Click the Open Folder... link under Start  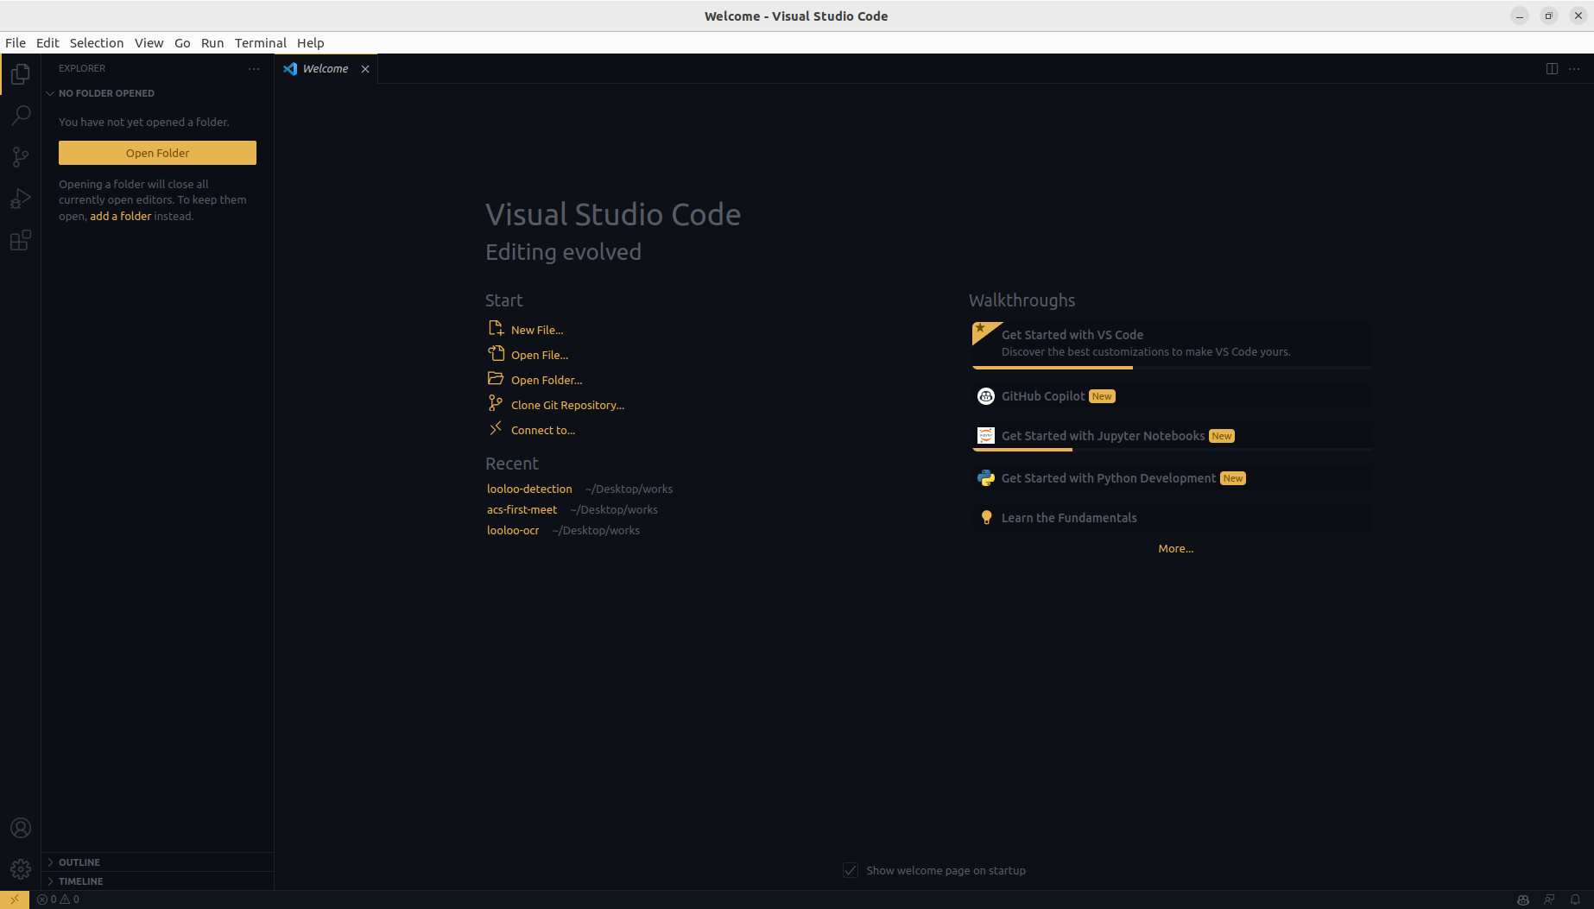click(547, 380)
